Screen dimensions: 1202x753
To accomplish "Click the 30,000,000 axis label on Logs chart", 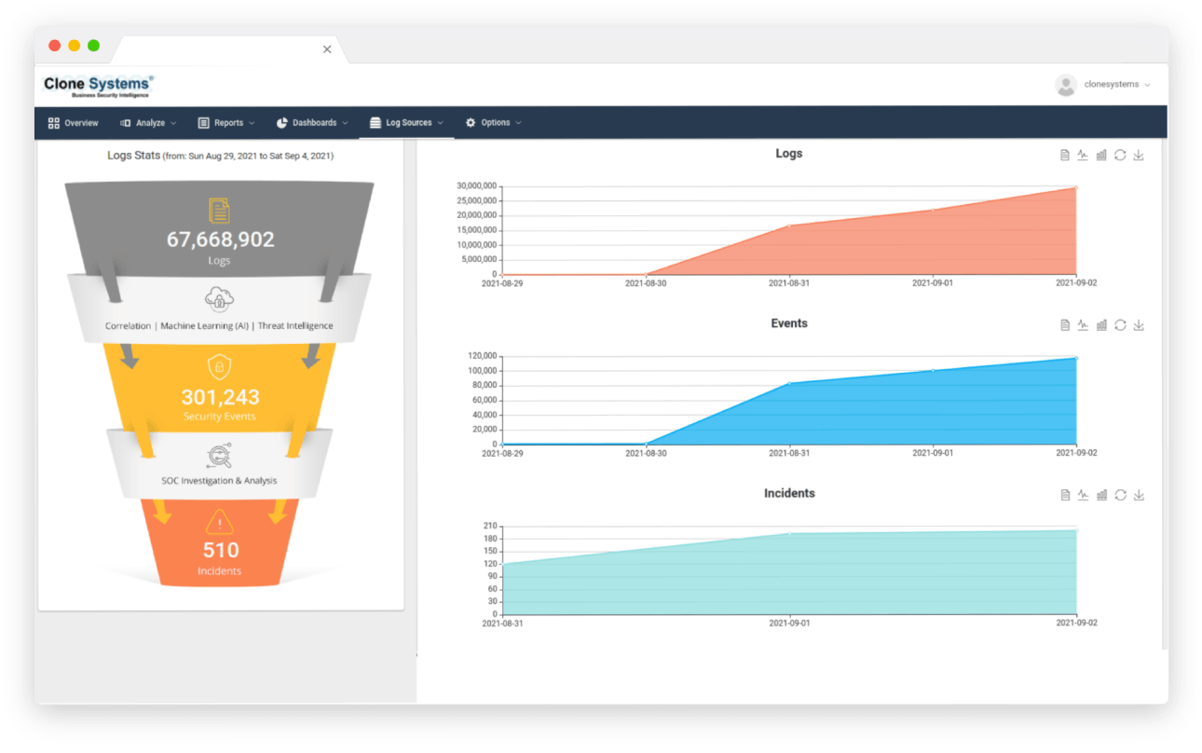I will (476, 185).
